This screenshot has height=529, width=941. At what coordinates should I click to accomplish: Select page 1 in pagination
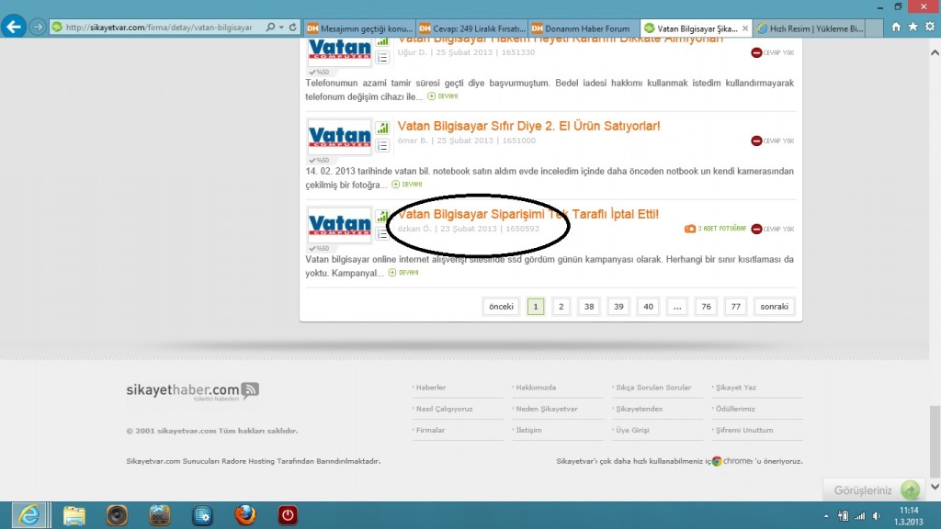(536, 307)
